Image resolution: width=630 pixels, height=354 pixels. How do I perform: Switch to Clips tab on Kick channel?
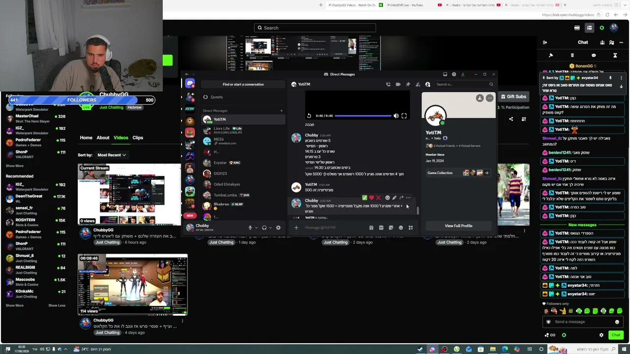(x=138, y=138)
